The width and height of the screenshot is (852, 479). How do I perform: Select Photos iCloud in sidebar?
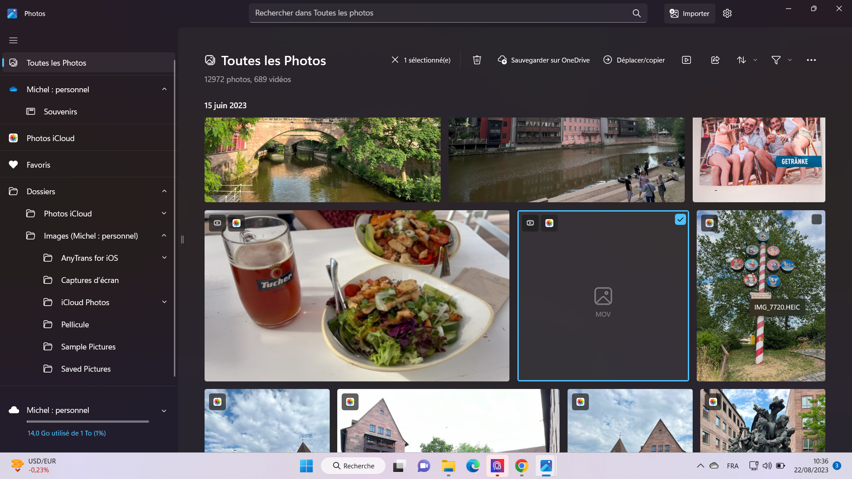pos(50,138)
